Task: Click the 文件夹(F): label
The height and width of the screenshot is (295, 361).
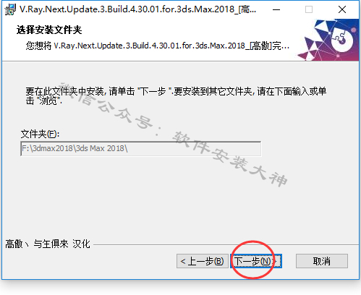Action: click(x=40, y=134)
